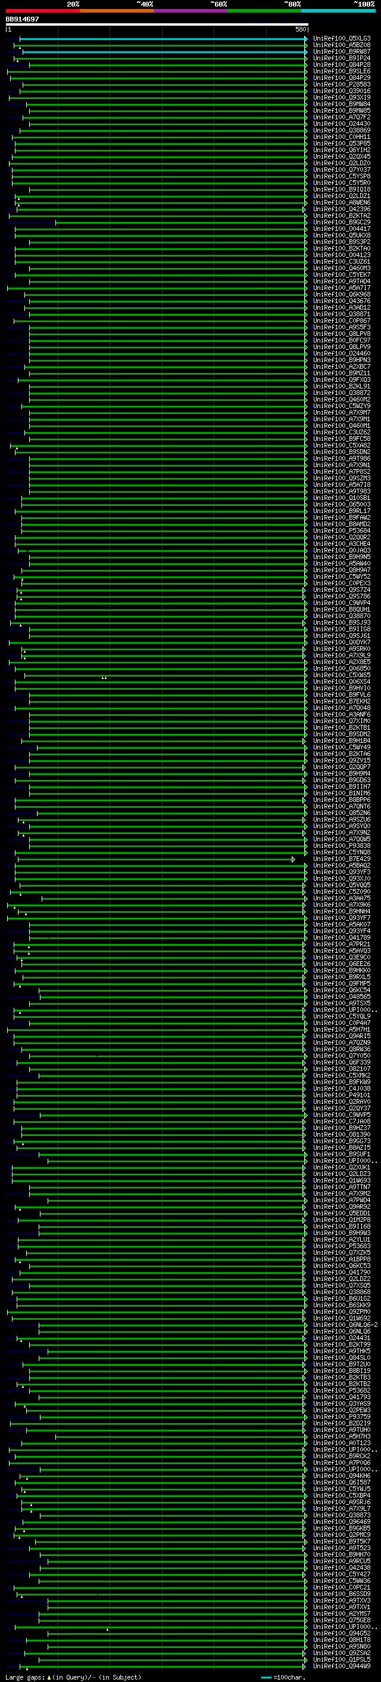Click the cyan alignment bar of UniRef100_Q5XLG3
The image size is (381, 1682).
(x=163, y=39)
